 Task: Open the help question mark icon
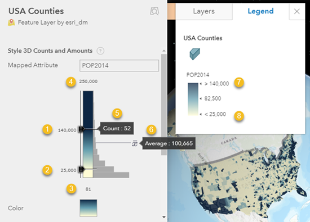(x=100, y=51)
